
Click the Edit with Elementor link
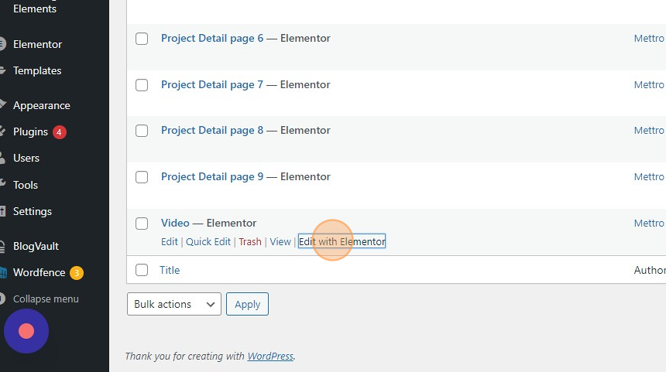click(342, 241)
